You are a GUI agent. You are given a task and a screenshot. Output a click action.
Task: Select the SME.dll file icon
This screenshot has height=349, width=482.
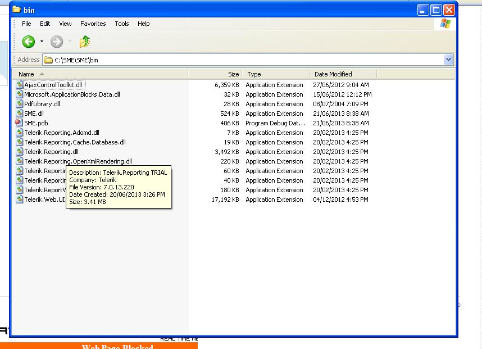(x=19, y=113)
